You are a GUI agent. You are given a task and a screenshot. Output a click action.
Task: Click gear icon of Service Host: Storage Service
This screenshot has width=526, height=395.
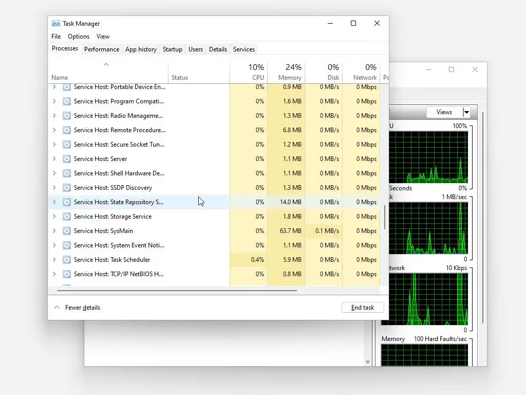66,217
